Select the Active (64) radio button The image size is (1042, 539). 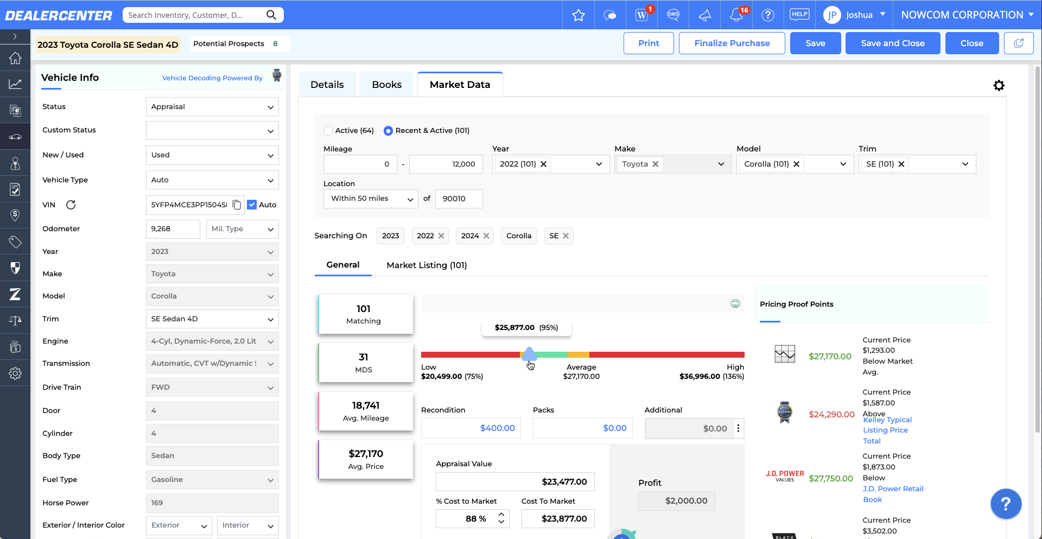click(x=328, y=131)
